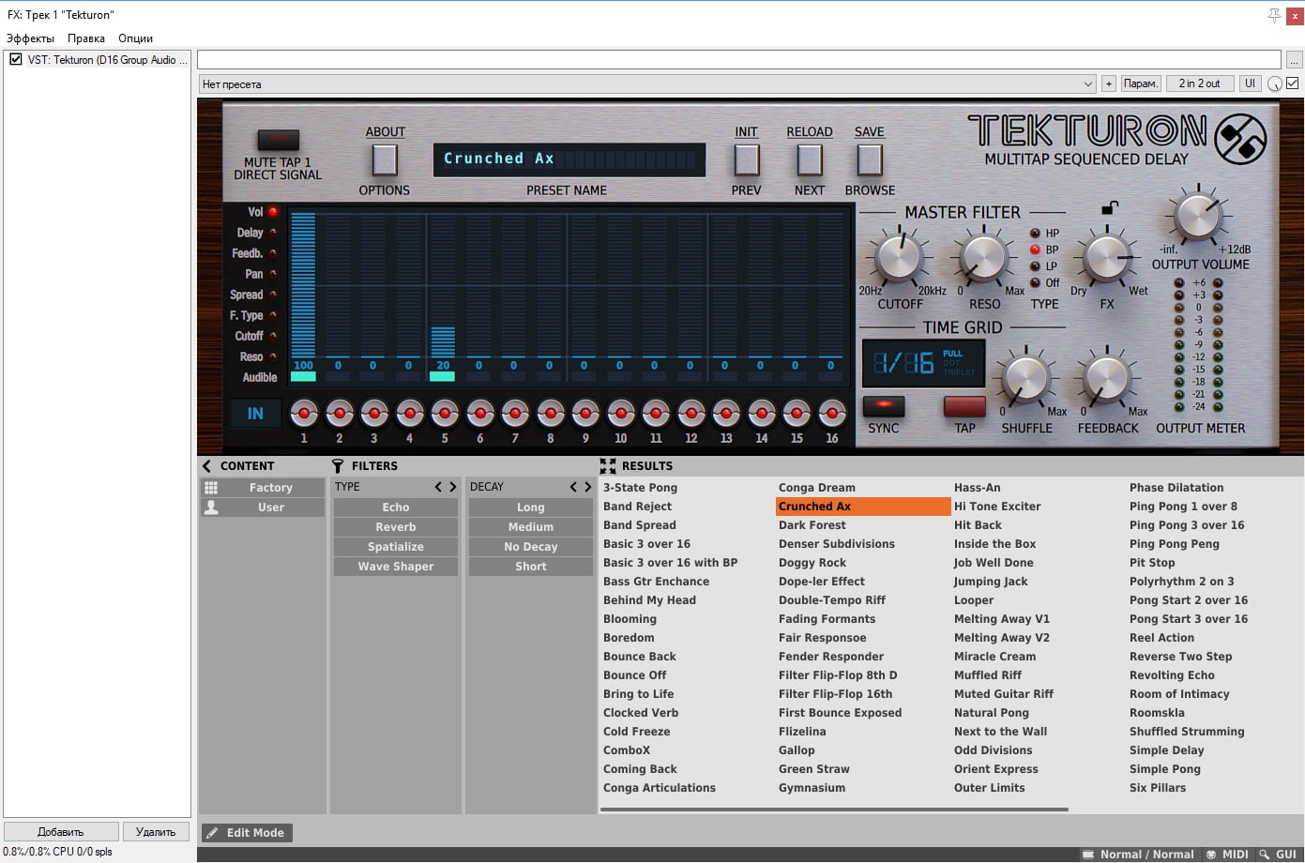The height and width of the screenshot is (863, 1305).
Task: Click the MIDI icon in the status bar
Action: click(x=1211, y=855)
